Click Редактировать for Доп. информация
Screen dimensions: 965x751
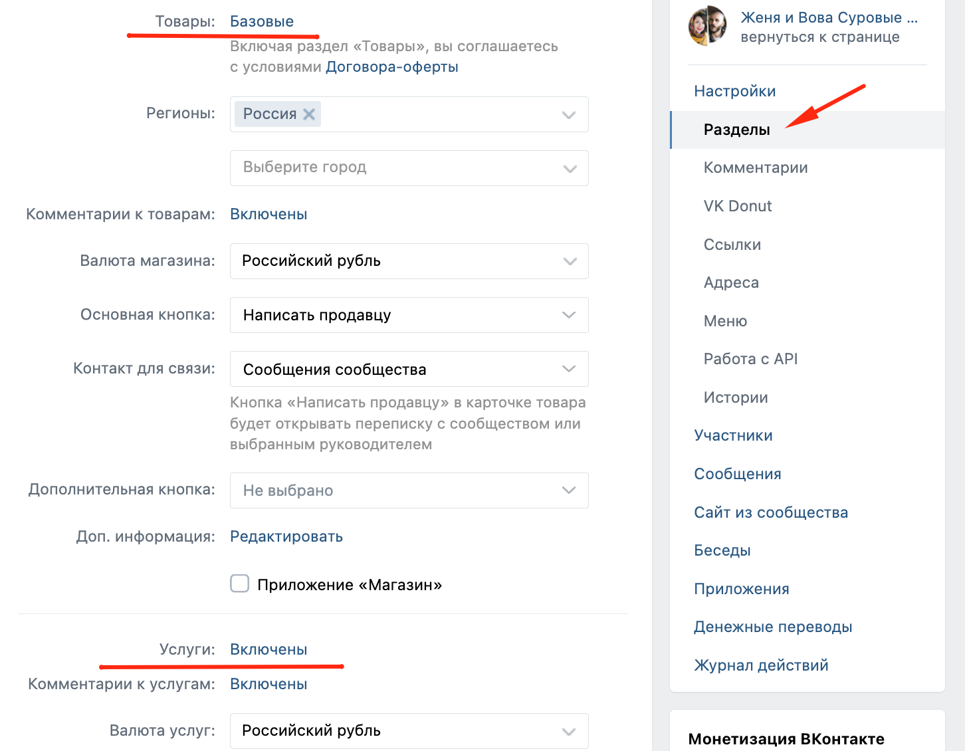click(286, 537)
